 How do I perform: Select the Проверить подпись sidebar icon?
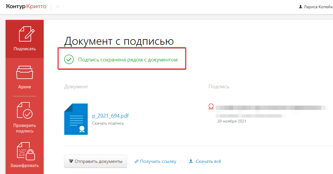click(x=25, y=110)
